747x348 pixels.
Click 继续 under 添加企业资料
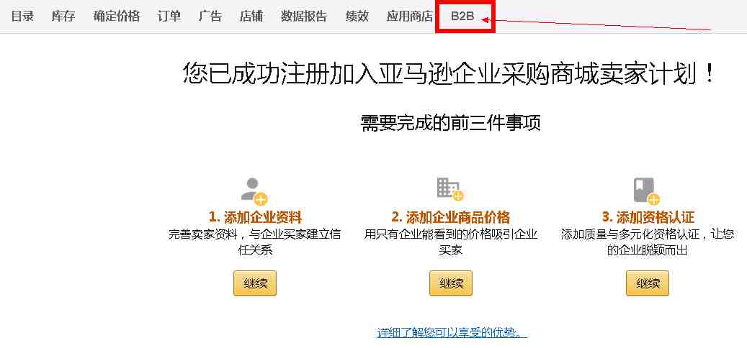[255, 283]
